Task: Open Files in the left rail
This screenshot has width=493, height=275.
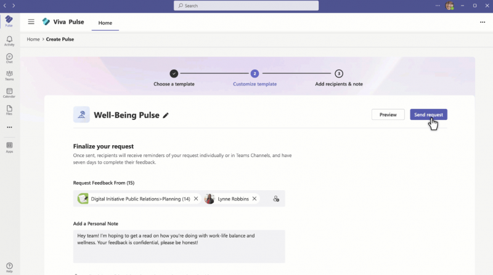Action: click(x=9, y=110)
